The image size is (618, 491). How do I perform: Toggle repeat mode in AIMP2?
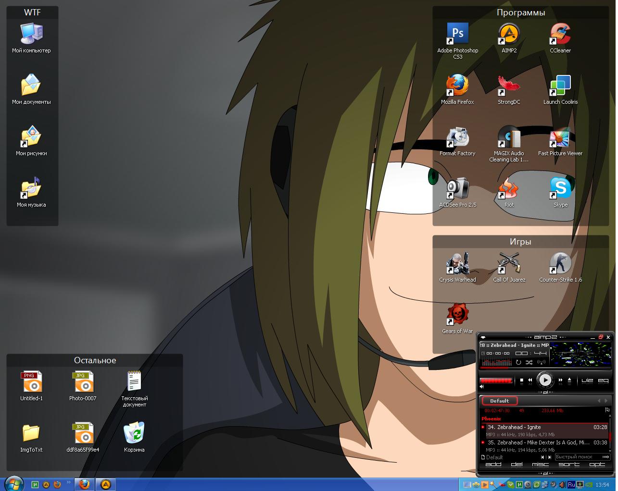coord(518,362)
